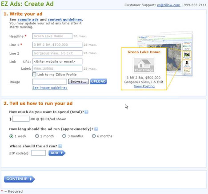
Task: Click the Your Image placeholder in preview
Action: (144, 65)
